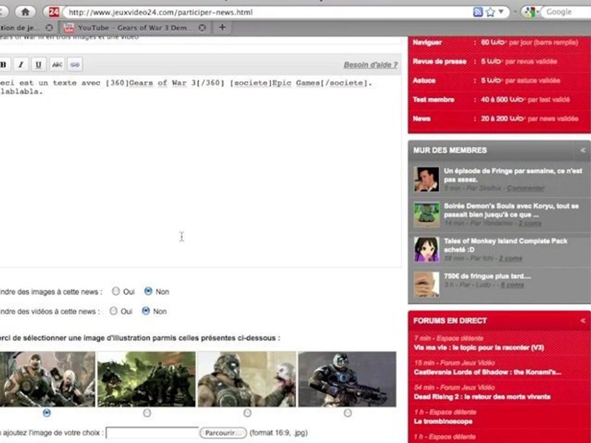
Task: Select 'Non' for attaching images to the news
Action: tap(148, 291)
